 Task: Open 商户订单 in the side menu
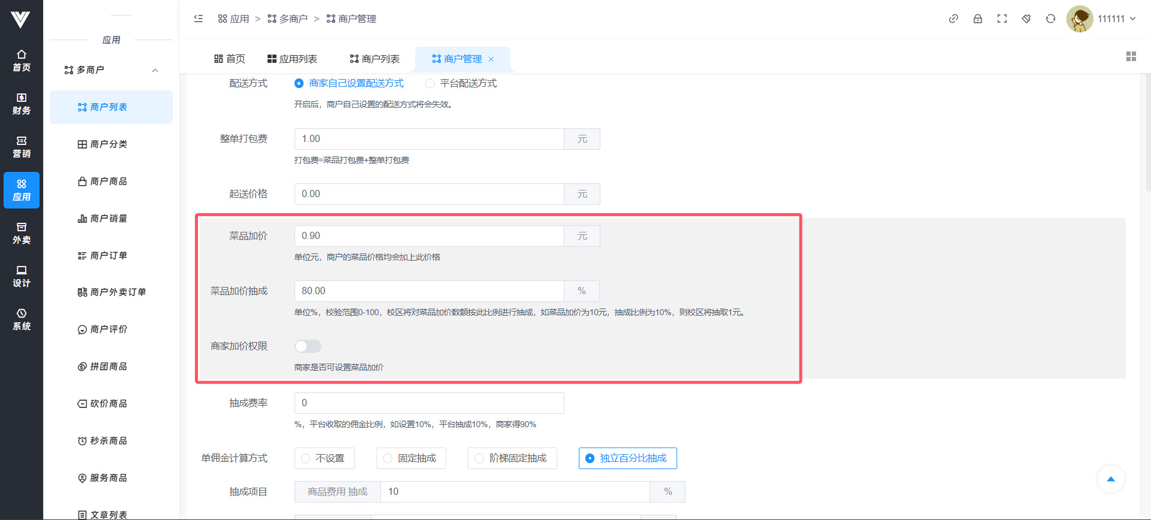(x=109, y=256)
